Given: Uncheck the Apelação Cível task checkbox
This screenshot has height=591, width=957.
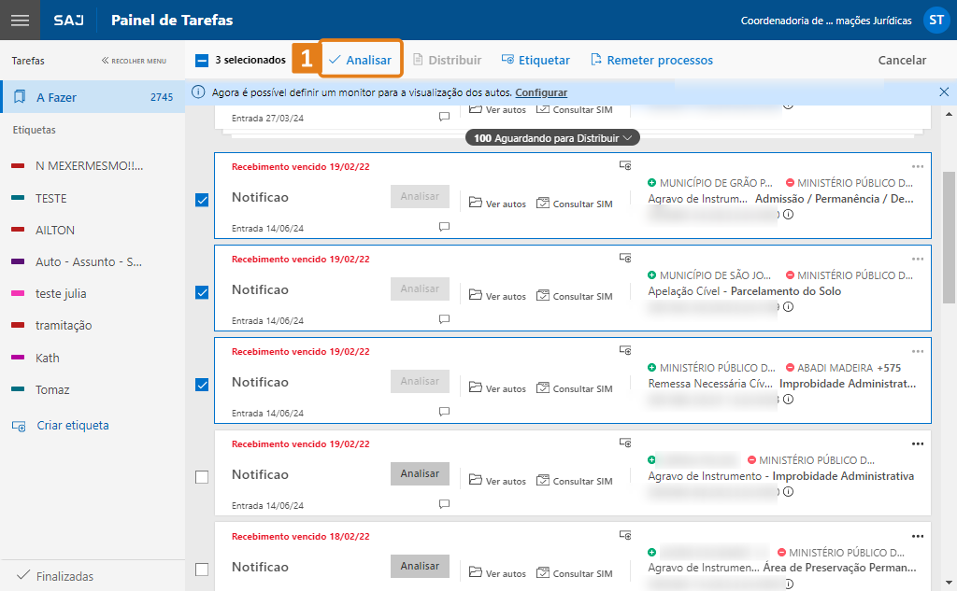Looking at the screenshot, I should [x=202, y=292].
